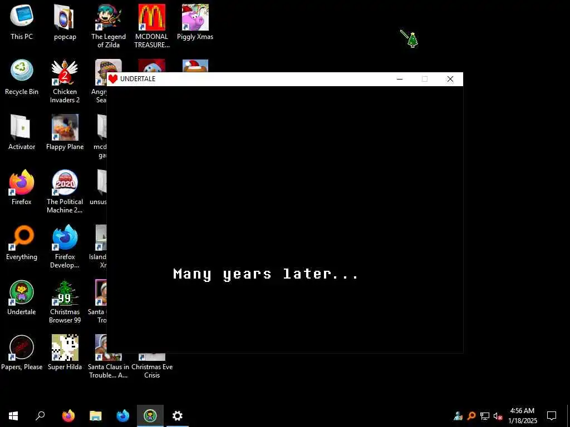The image size is (570, 427).
Task: Open the user account tray icon
Action: pyautogui.click(x=458, y=416)
